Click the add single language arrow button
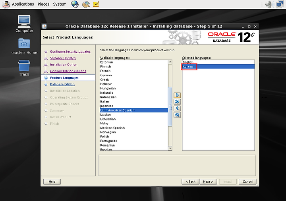The width and height of the screenshot is (286, 201). (x=177, y=95)
